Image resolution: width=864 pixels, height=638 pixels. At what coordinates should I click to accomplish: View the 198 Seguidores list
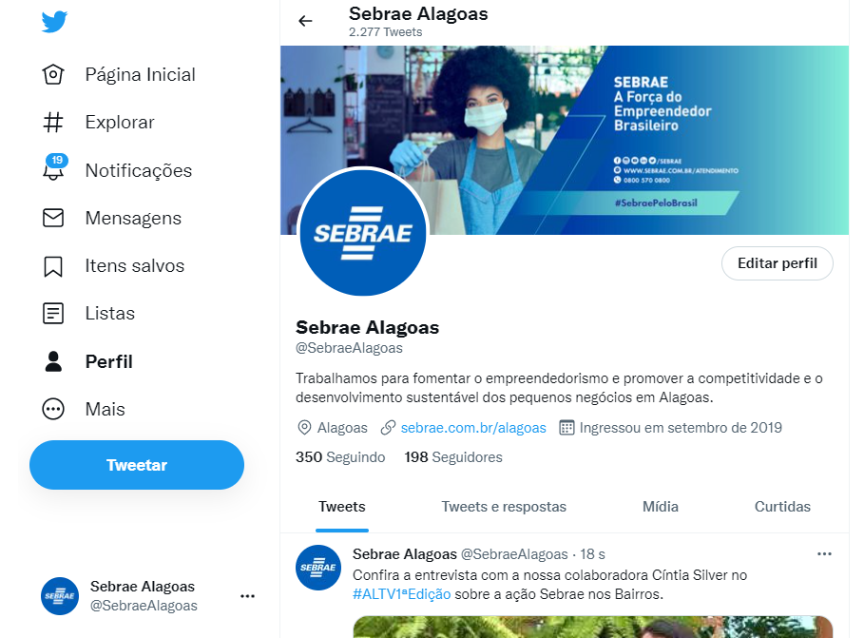coord(453,457)
